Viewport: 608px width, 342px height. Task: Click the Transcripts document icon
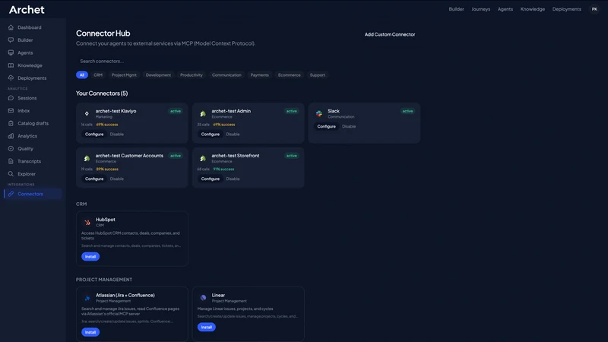click(x=11, y=161)
